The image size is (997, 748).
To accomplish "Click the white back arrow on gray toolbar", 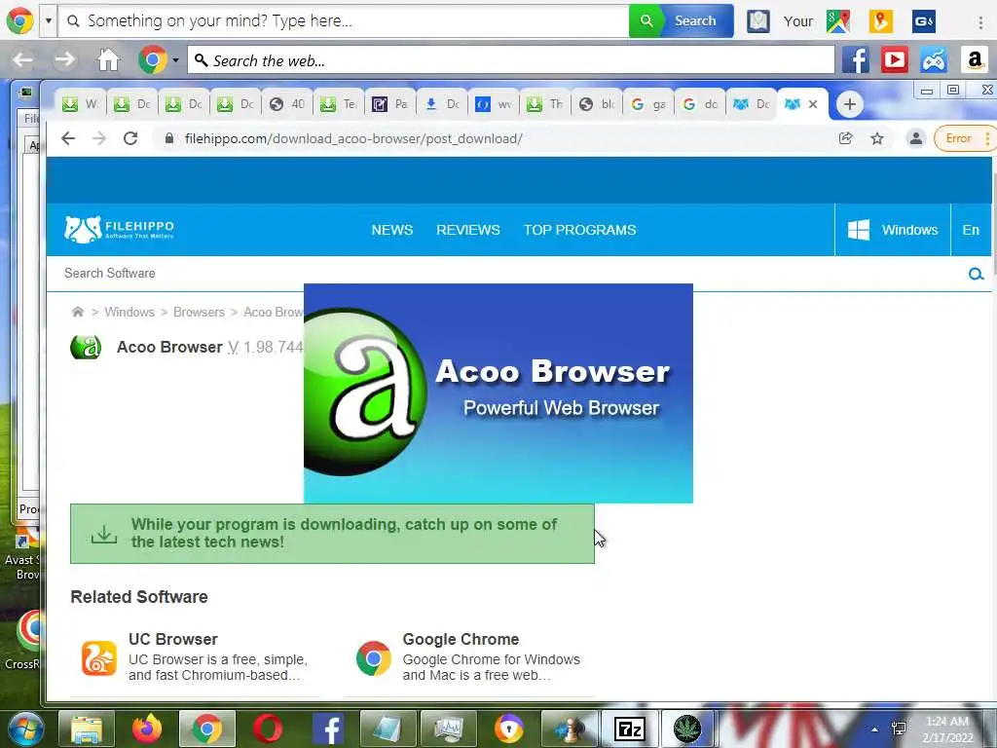I will pos(23,60).
